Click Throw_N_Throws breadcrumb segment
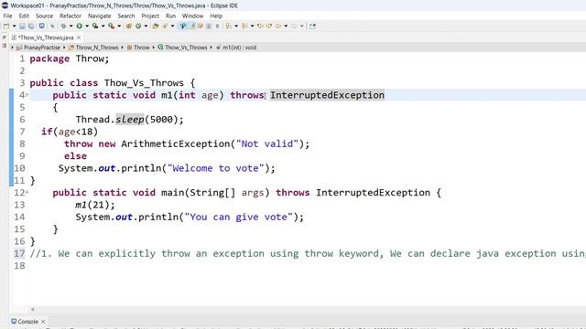Screen dimensions: 586x329 coord(97,48)
